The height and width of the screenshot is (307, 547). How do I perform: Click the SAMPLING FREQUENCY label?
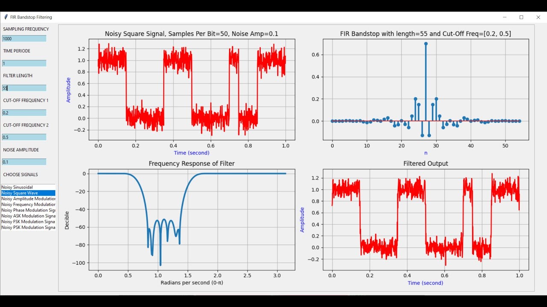tap(26, 29)
